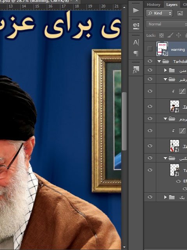Collapse the Tarhdok group triangle

[159, 61]
